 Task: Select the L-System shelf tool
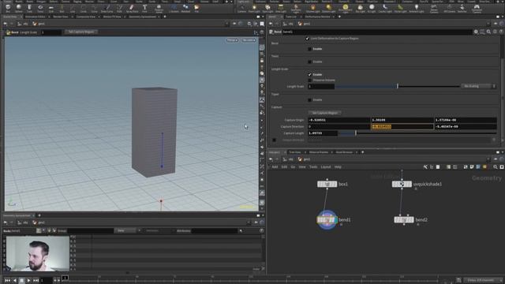(x=174, y=8)
